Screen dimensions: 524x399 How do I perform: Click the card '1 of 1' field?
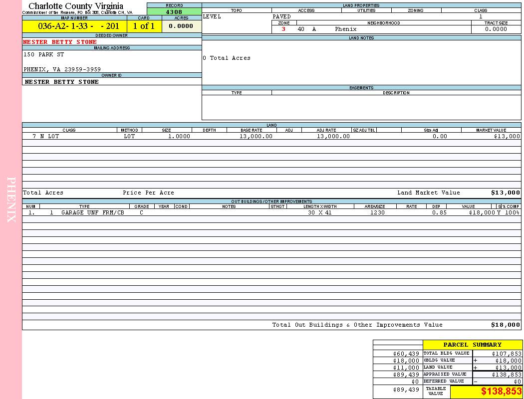pos(144,26)
